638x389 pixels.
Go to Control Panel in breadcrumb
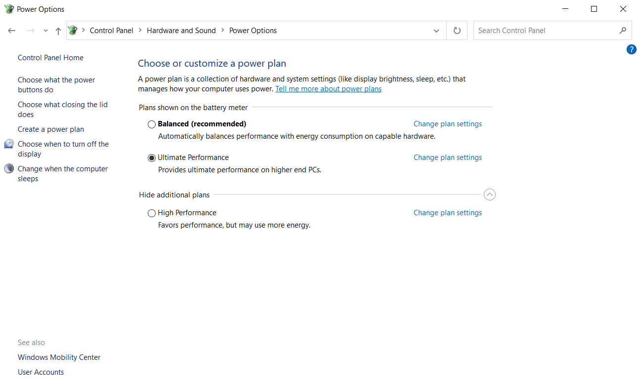pos(112,31)
